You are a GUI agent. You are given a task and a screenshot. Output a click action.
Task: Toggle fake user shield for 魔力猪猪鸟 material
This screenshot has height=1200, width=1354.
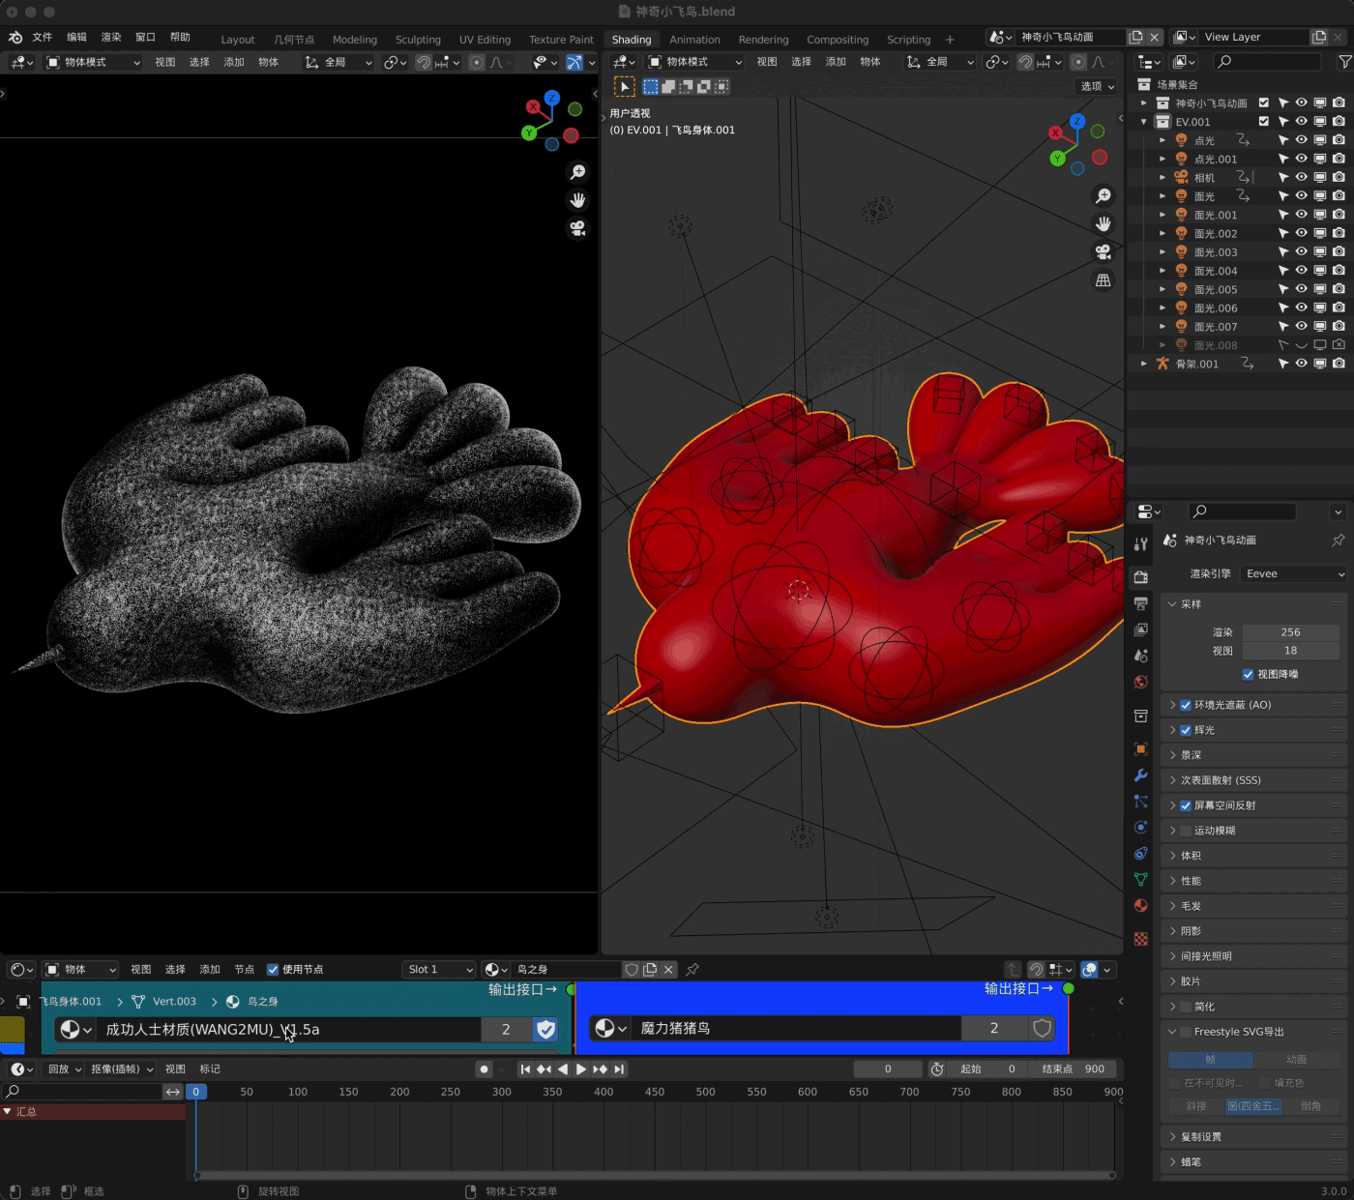coord(1042,1028)
